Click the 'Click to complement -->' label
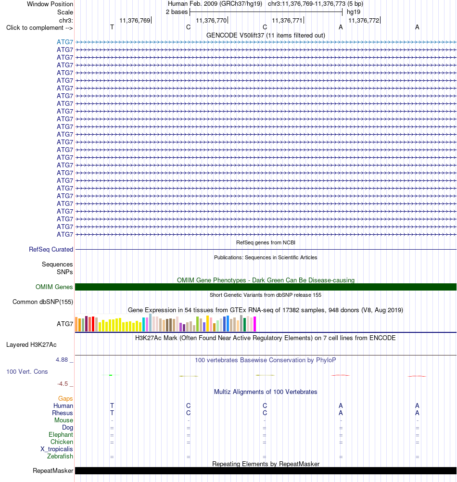457x482 pixels. [x=39, y=28]
